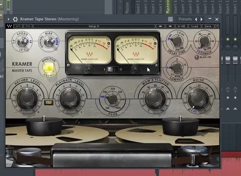
Task: Open the Presets menu
Action: pyautogui.click(x=185, y=19)
